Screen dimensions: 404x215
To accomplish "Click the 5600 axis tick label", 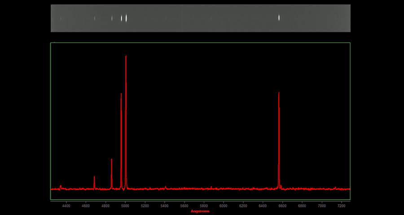I will click(184, 206).
